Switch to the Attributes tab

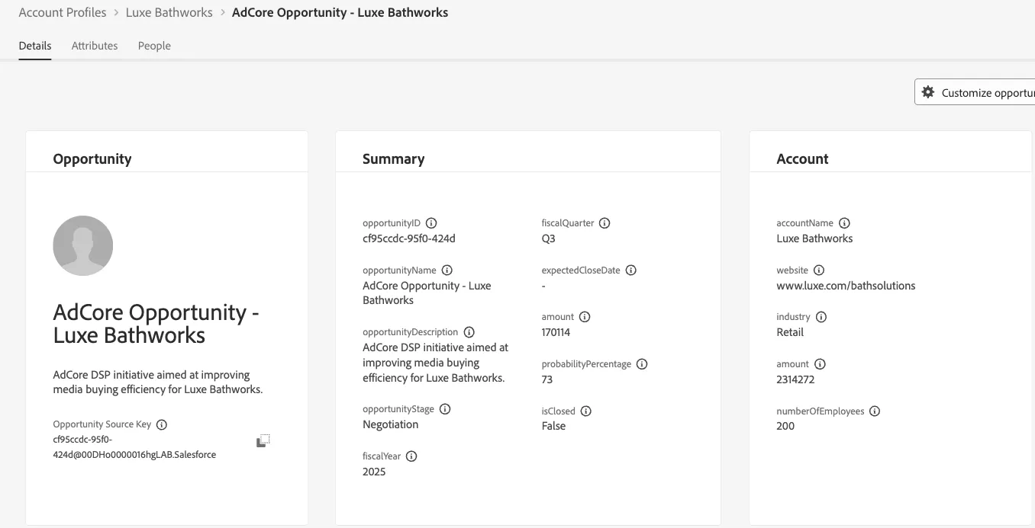(x=95, y=46)
